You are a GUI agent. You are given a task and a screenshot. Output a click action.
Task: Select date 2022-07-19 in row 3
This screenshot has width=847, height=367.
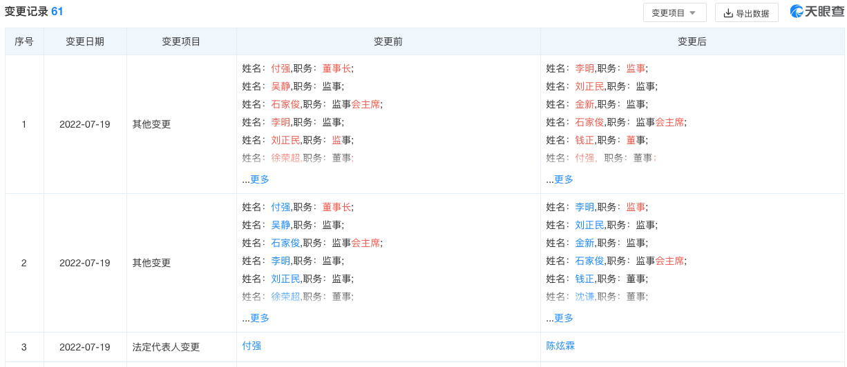click(x=85, y=347)
